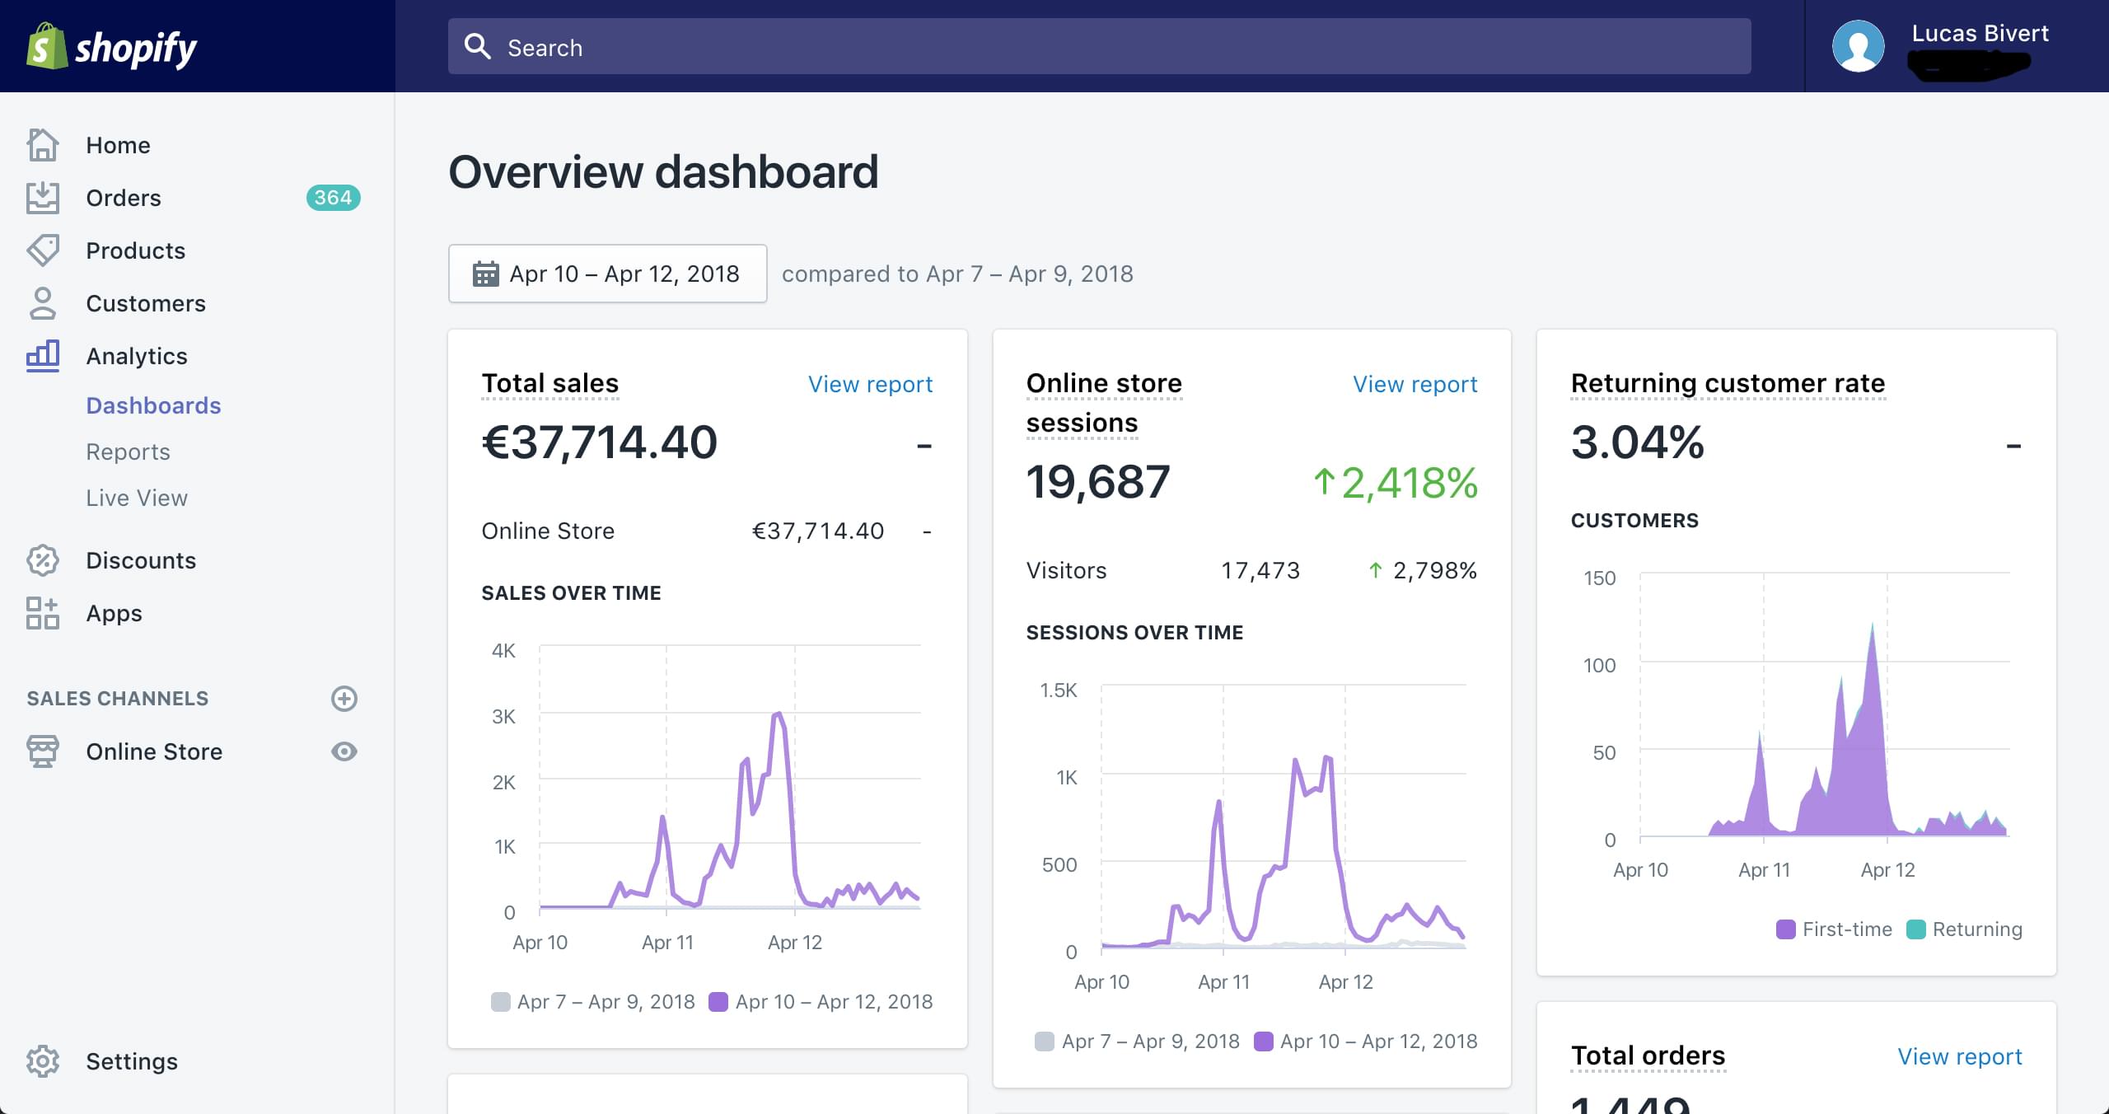Click the Online Store storefront icon
This screenshot has width=2109, height=1114.
point(43,751)
